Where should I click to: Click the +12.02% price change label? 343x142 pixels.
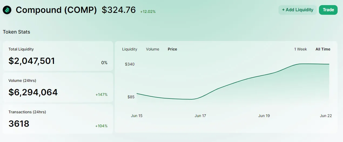[x=148, y=12]
